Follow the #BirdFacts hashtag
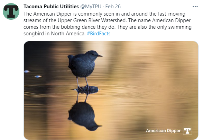The height and width of the screenshot is (140, 203). (99, 34)
